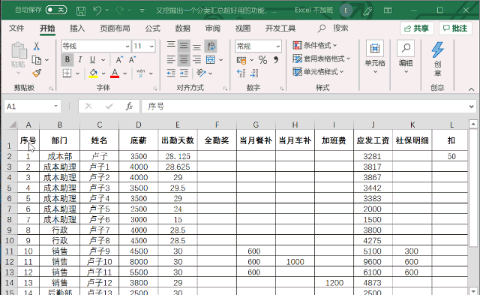Screen dimensions: 480x295
Task: Increase font size with larger A icon
Action: pos(119,59)
